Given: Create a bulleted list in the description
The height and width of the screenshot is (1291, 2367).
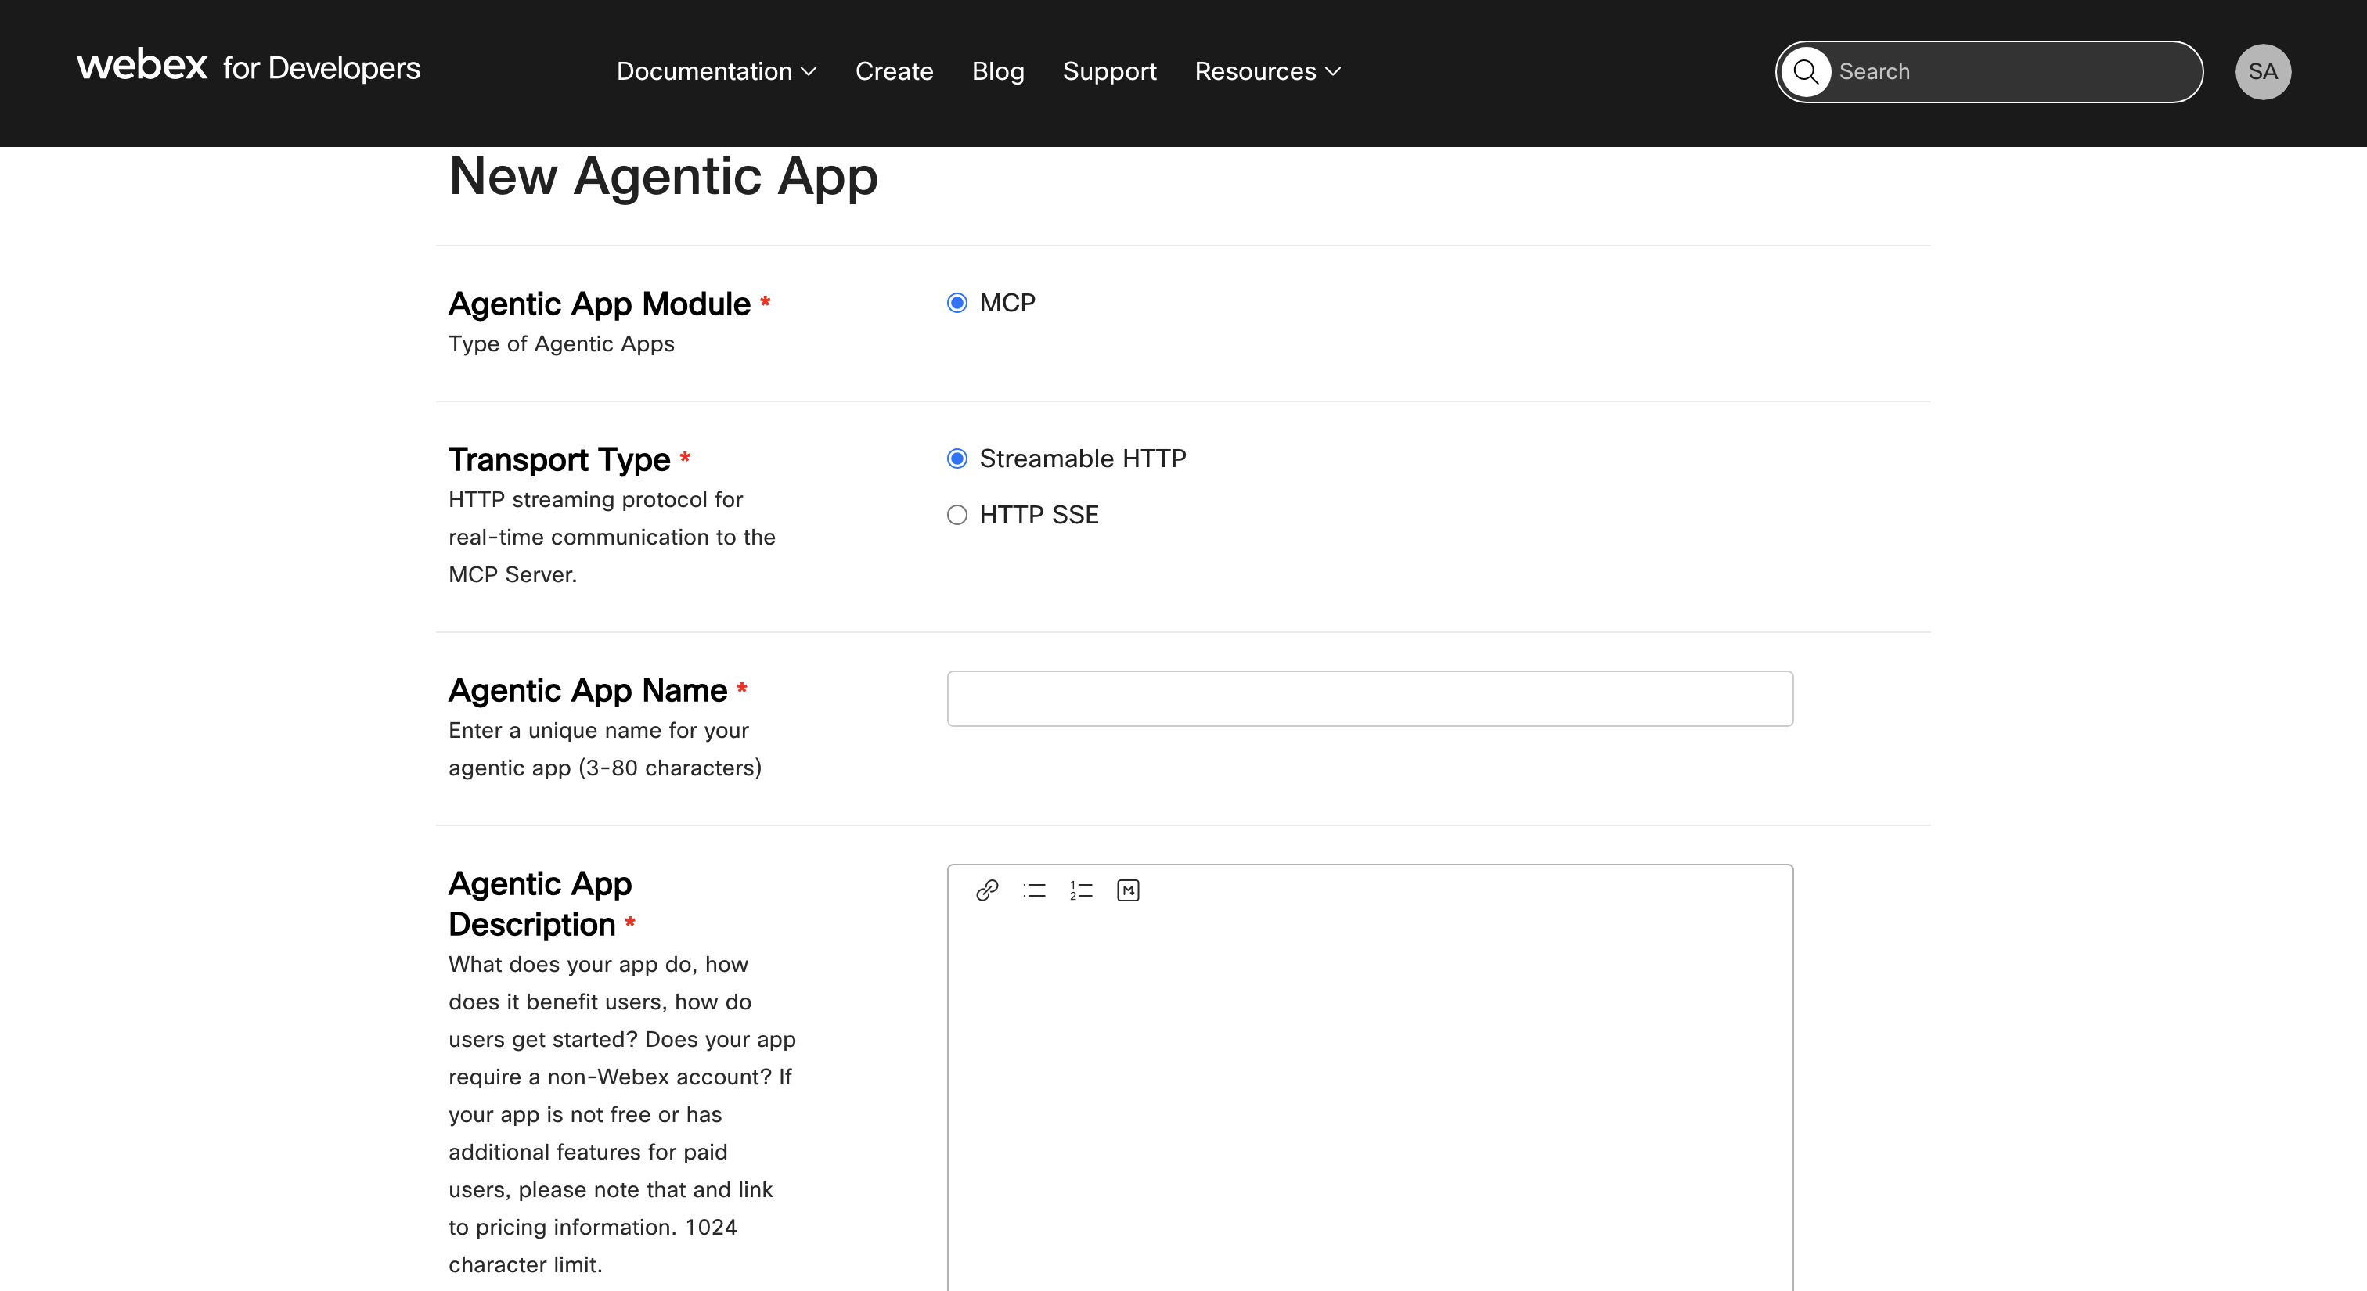Looking at the screenshot, I should (1034, 890).
